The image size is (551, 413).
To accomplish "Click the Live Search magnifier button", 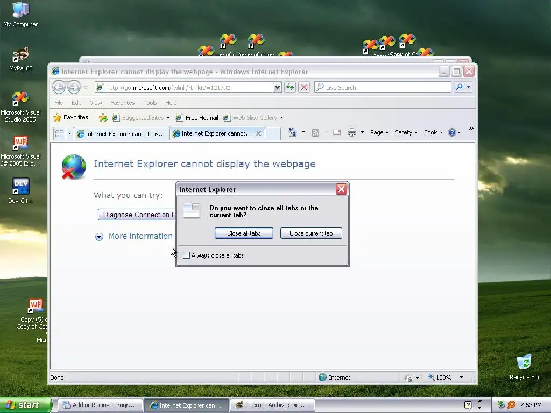I will click(459, 87).
